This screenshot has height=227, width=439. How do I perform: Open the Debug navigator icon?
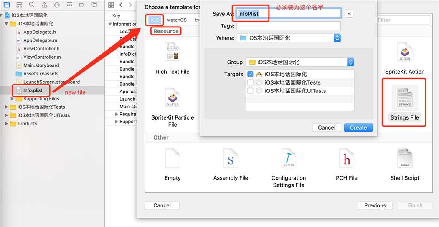(69, 5)
